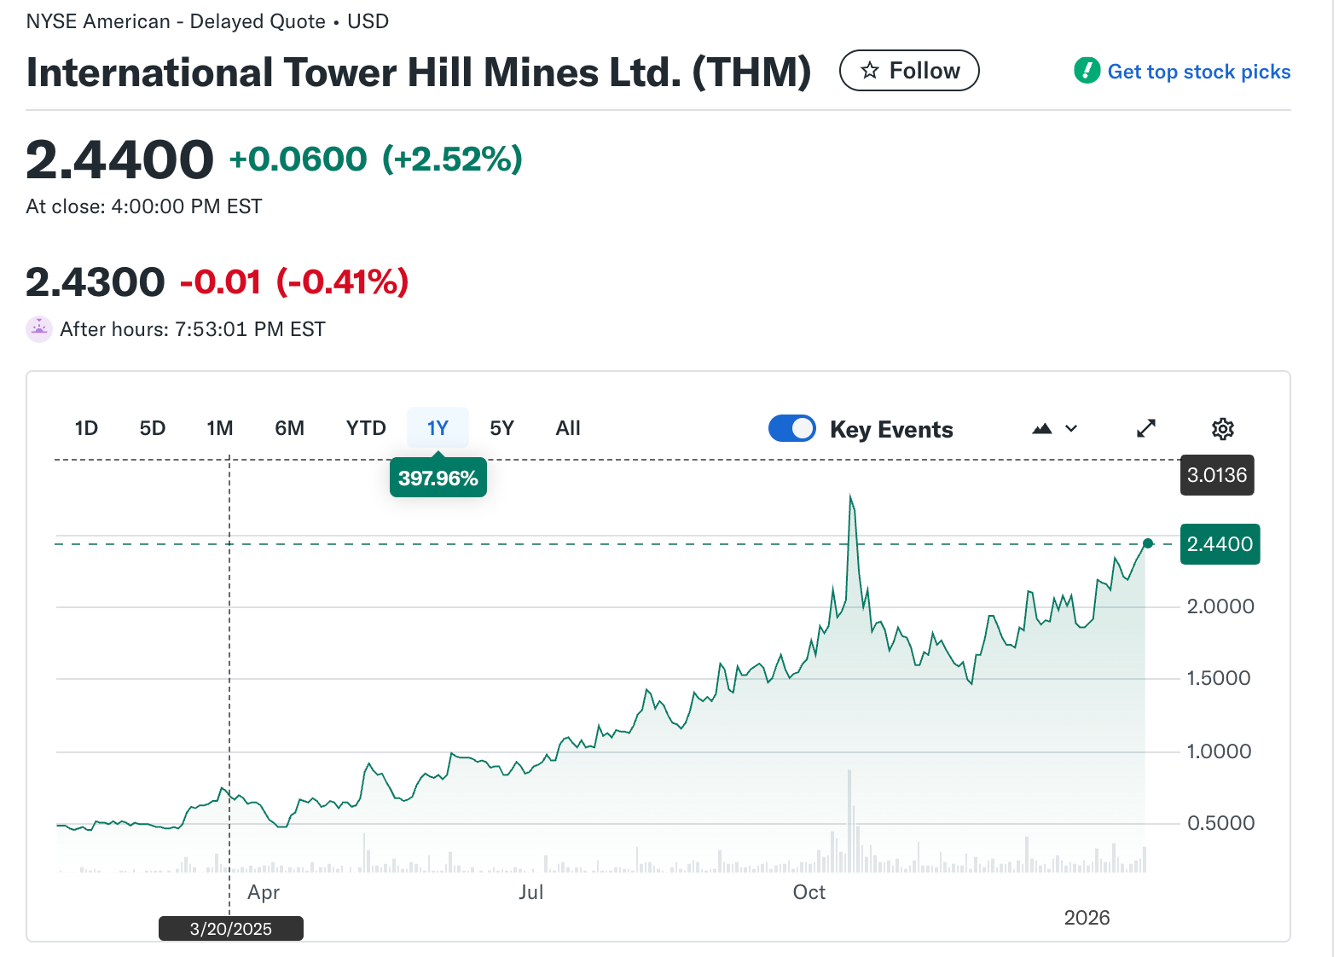Image resolution: width=1339 pixels, height=957 pixels.
Task: Click the 2.0000 y-axis label
Action: point(1220,606)
